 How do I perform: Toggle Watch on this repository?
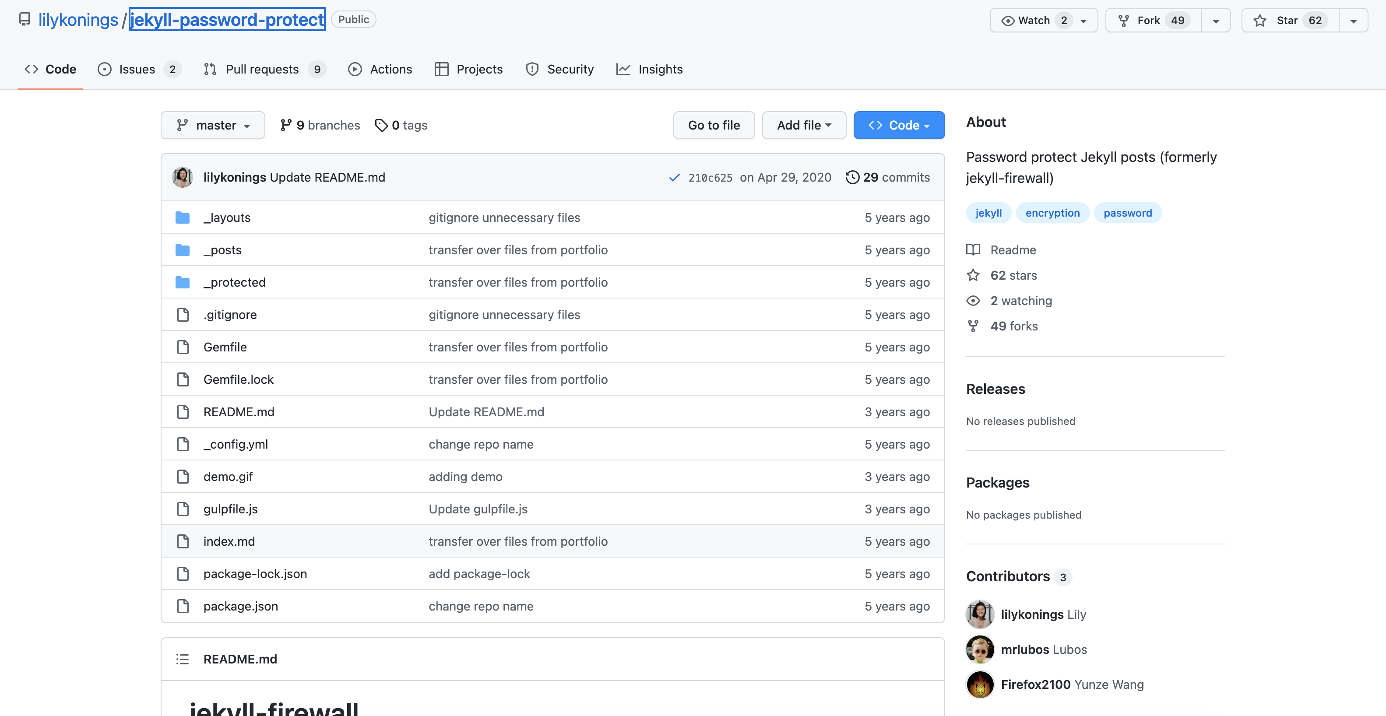tap(1044, 21)
